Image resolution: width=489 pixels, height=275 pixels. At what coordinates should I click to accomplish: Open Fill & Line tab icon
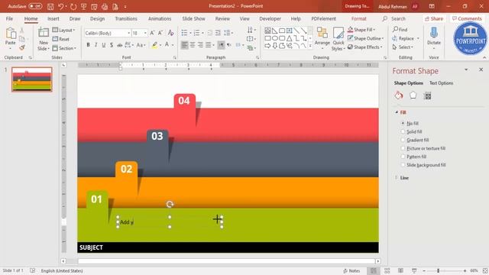pos(399,95)
